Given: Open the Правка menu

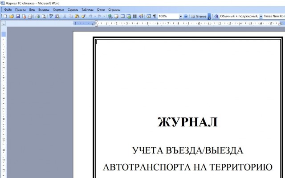Looking at the screenshot, I should (20, 10).
